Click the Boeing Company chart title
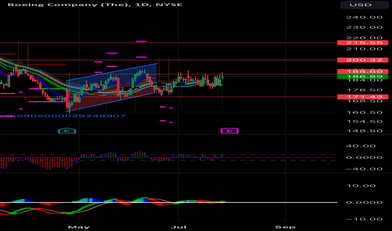The width and height of the screenshot is (392, 231). (x=95, y=5)
